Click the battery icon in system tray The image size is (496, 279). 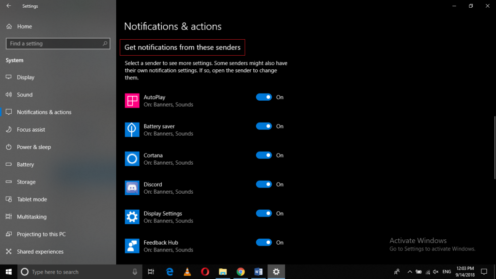pyautogui.click(x=418, y=272)
